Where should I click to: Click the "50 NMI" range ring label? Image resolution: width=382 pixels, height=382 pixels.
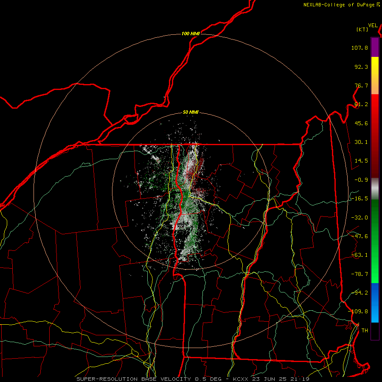(x=191, y=112)
